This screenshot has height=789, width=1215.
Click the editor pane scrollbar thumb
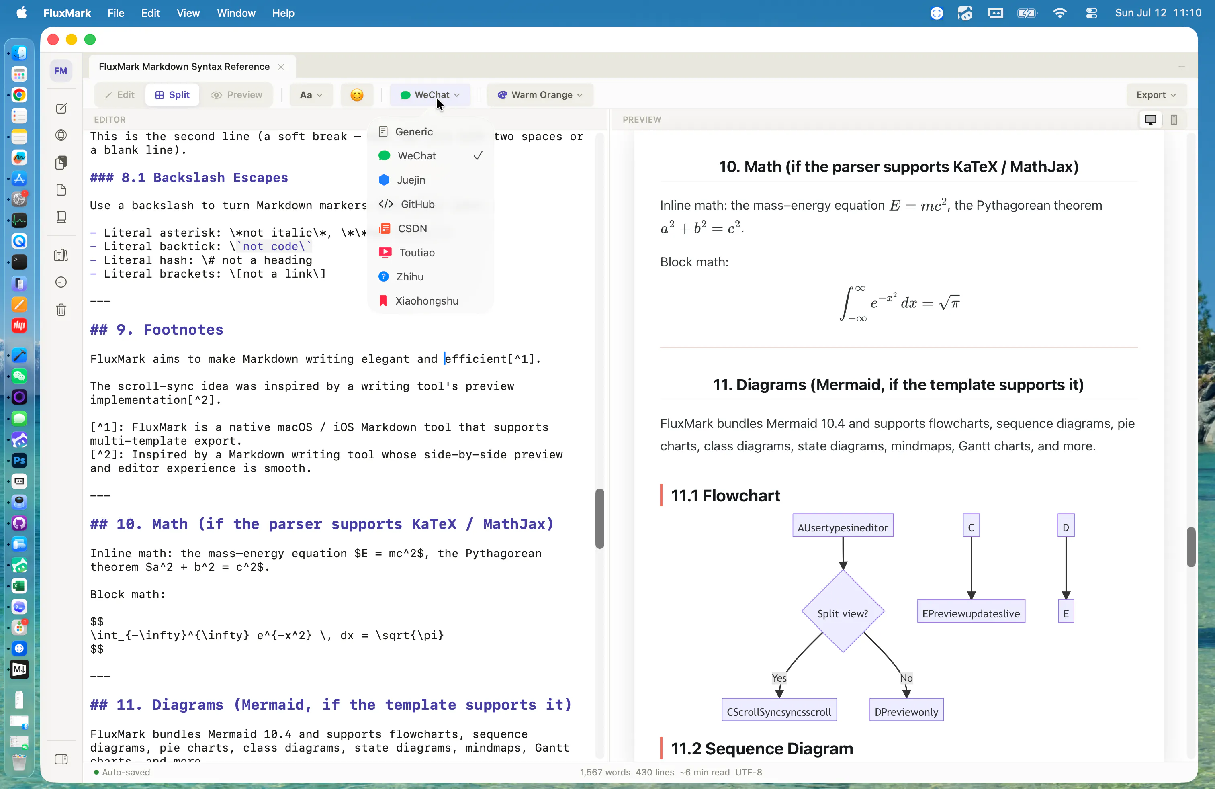coord(600,519)
